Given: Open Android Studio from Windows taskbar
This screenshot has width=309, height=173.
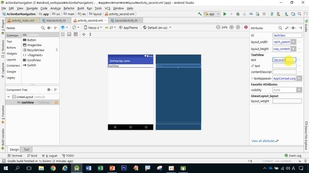Looking at the screenshot, I should point(77,168).
